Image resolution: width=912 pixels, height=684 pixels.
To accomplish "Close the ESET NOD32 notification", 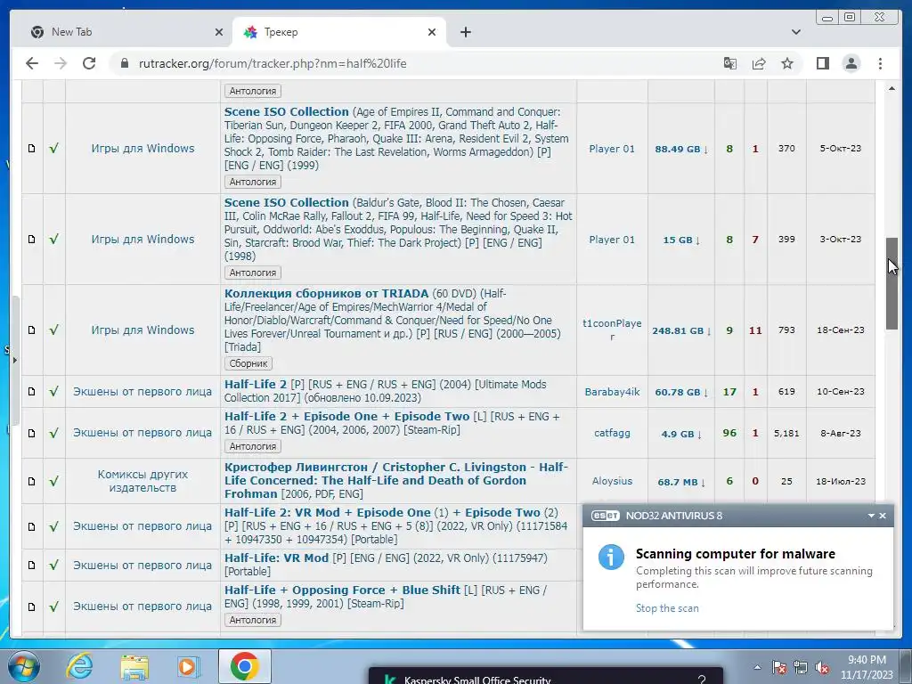I will click(x=883, y=516).
